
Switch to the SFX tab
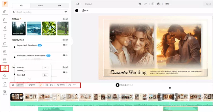pyautogui.click(x=59, y=6)
